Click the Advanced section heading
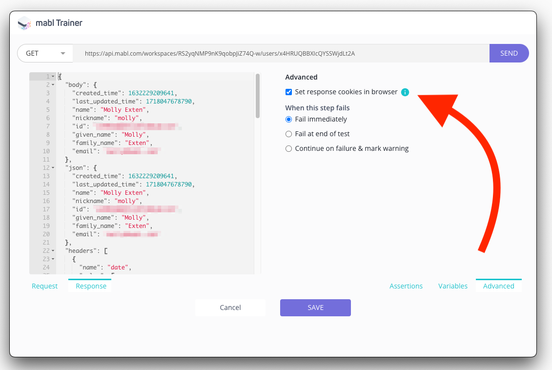Image resolution: width=552 pixels, height=370 pixels. pos(301,77)
